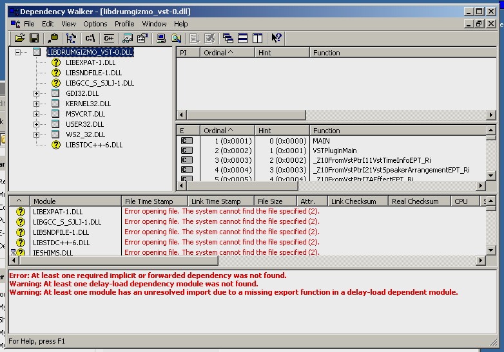Select the VSTPluginMain function row

(334, 151)
